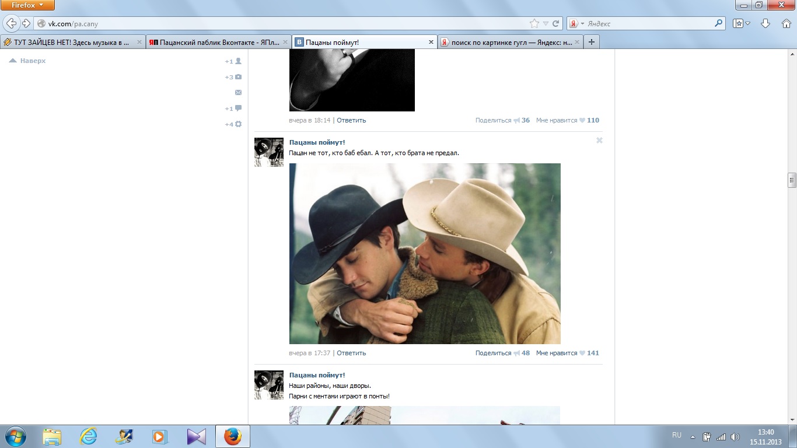Like the post with 141 likes
Screen dimensions: 797x448
(568, 353)
